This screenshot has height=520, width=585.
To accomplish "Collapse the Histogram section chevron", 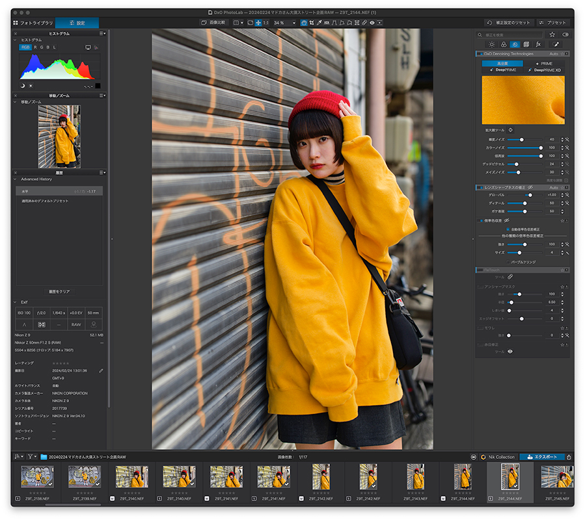I will [x=16, y=40].
